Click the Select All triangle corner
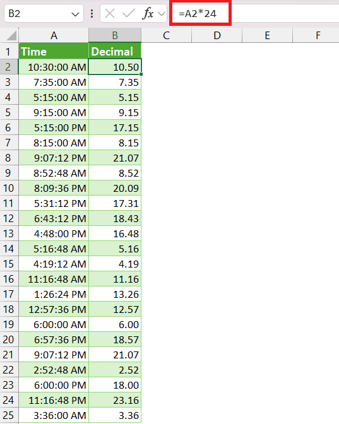Screen dimensions: 339x424 click(x=11, y=35)
